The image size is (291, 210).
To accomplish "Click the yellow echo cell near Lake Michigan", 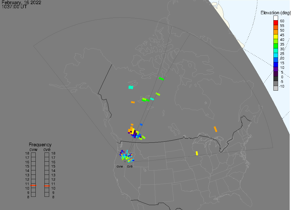I will (197, 153).
